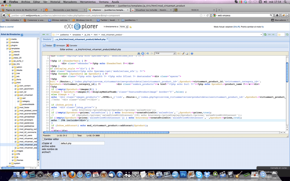The image size is (290, 181).
Task: Open the justiberico bookmarks folder
Action: pos(130,20)
